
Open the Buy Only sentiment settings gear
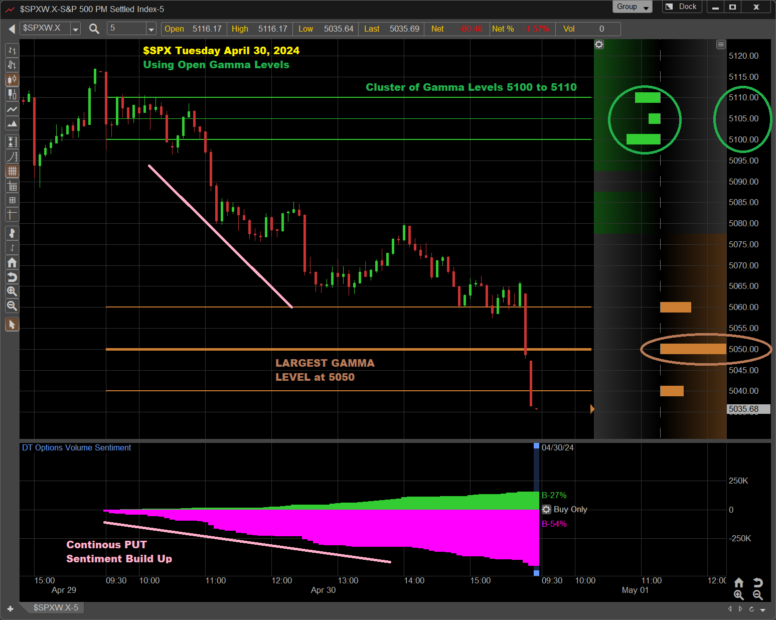pos(547,510)
